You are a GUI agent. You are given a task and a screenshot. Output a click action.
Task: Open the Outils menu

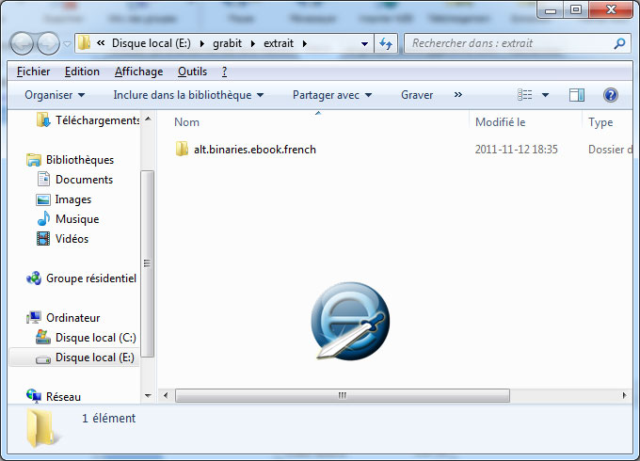[192, 72]
